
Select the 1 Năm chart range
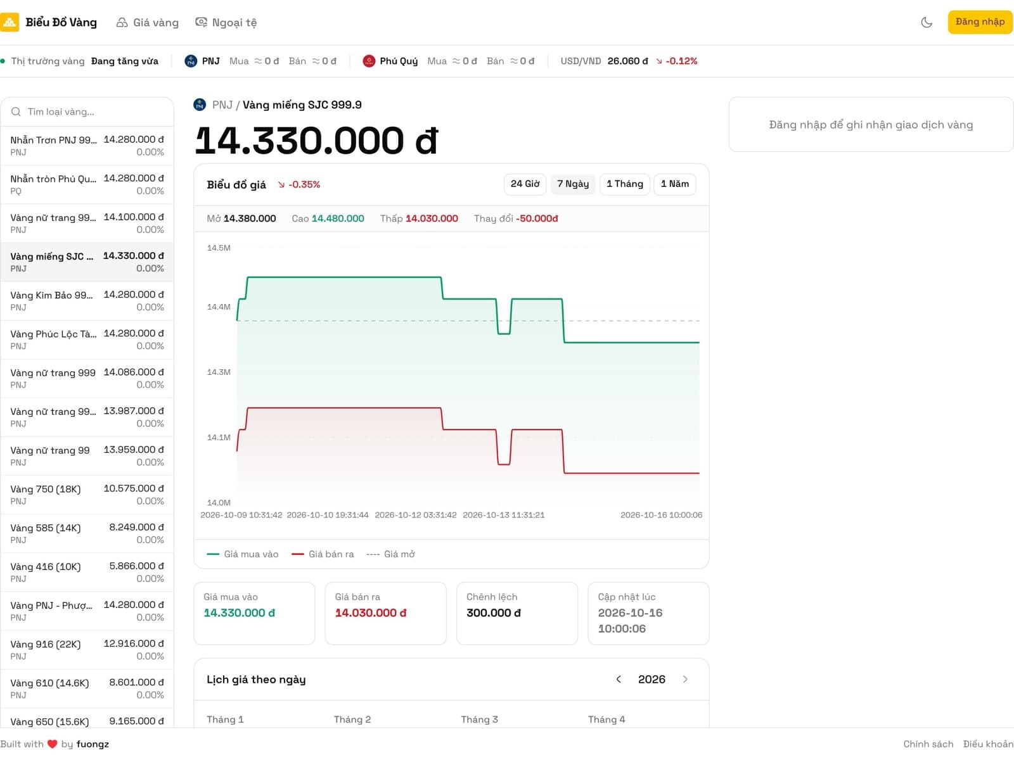click(675, 184)
